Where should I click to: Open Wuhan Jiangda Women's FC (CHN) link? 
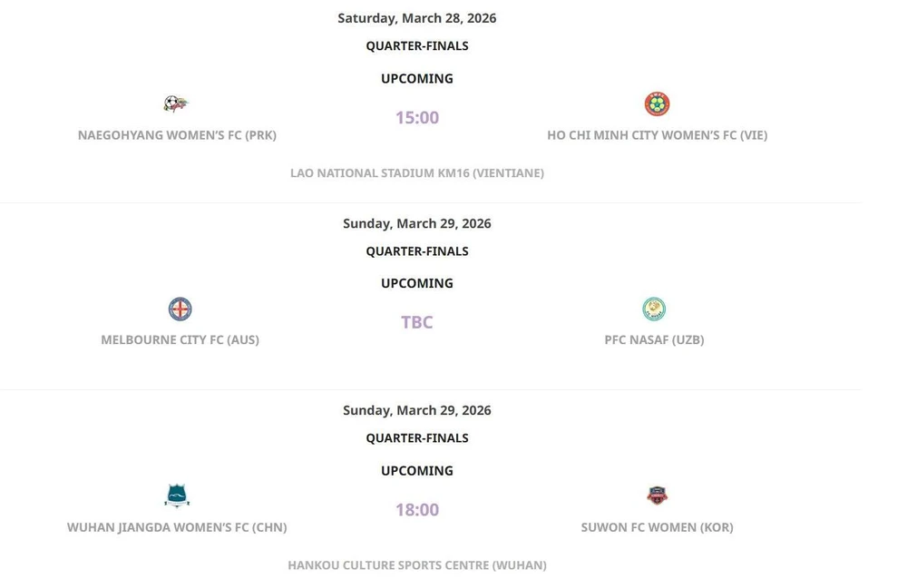click(x=177, y=527)
